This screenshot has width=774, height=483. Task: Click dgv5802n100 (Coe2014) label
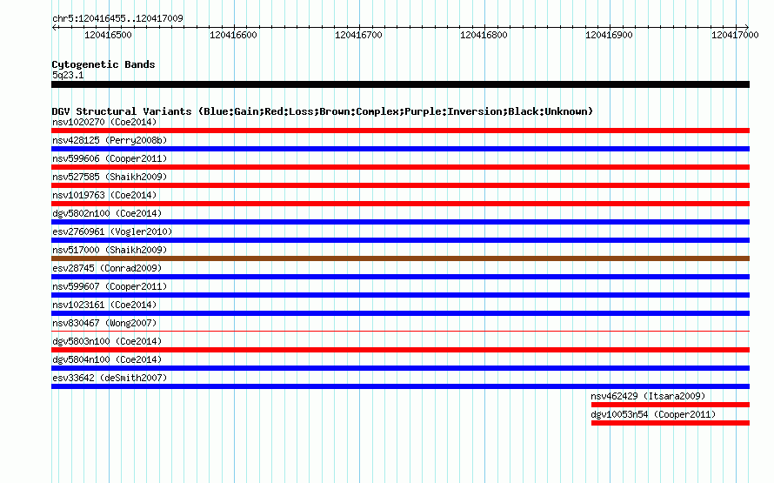click(x=107, y=213)
